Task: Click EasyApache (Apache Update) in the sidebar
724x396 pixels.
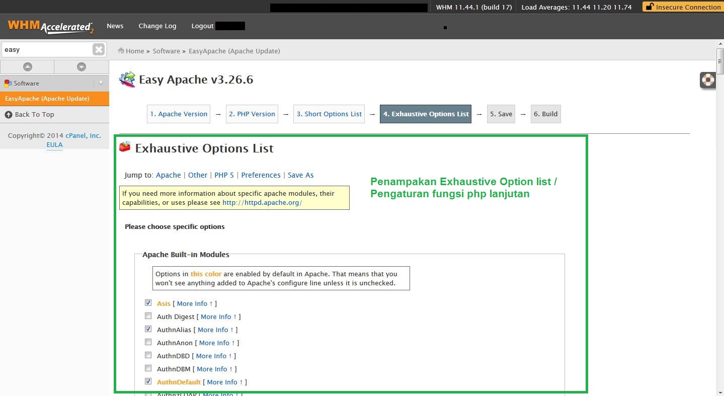Action: [x=47, y=99]
